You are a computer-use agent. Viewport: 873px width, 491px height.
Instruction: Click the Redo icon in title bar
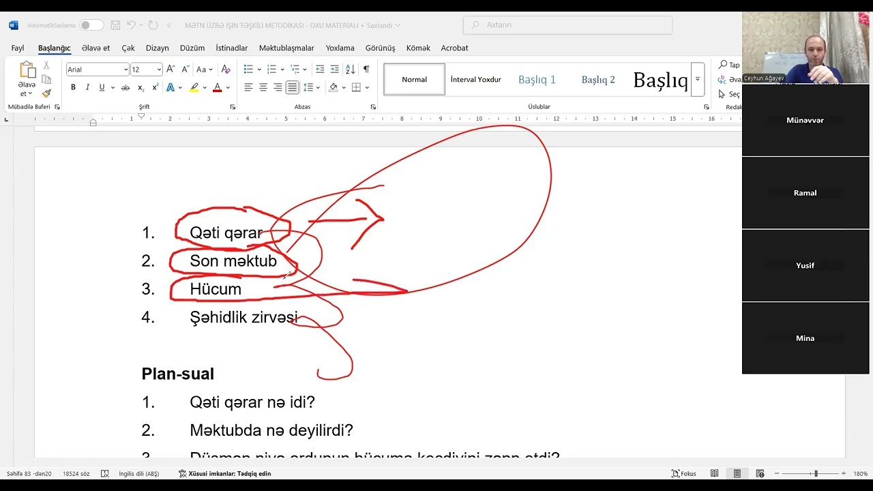[x=153, y=25]
